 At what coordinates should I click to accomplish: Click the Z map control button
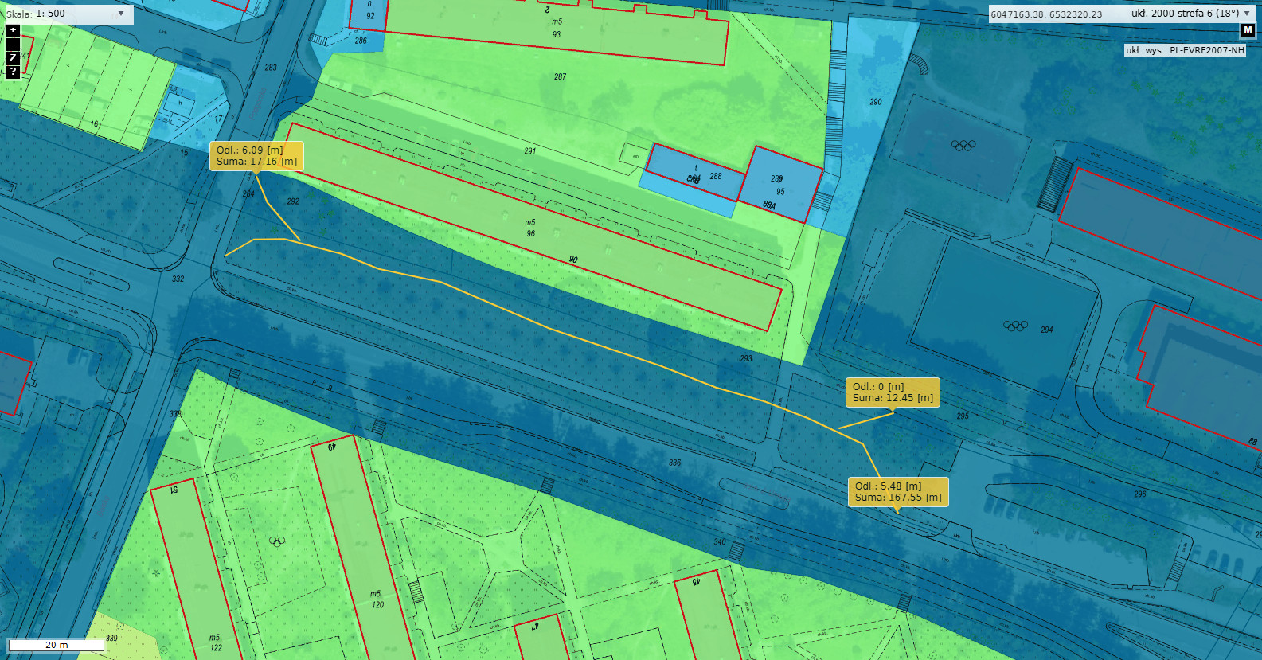coord(13,58)
